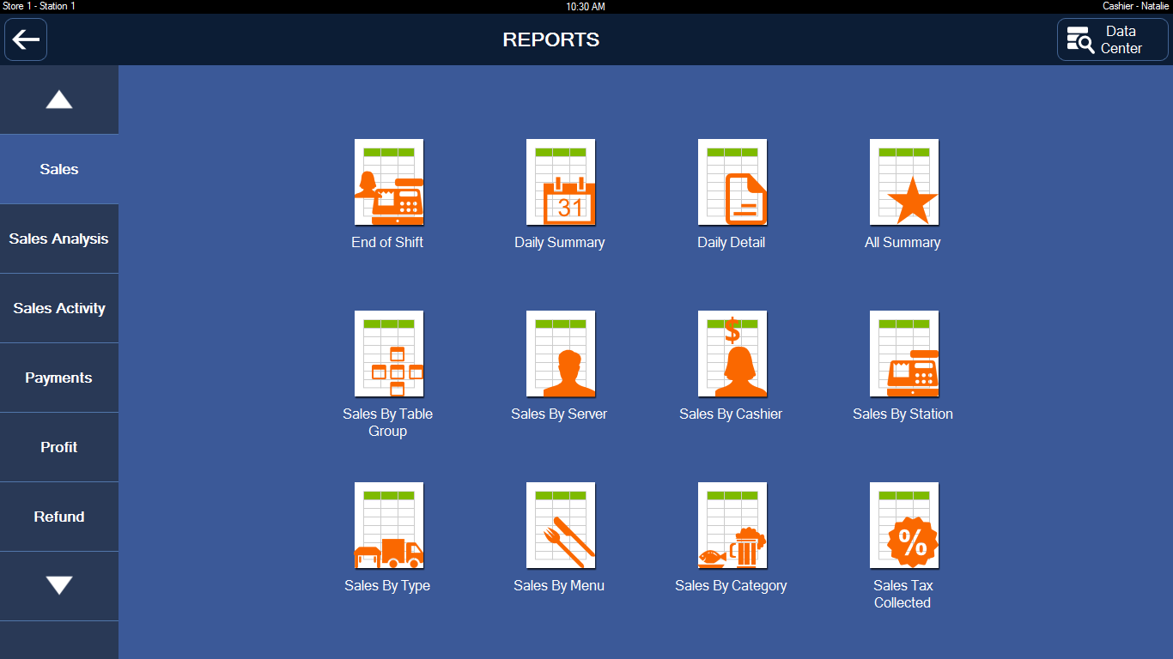Viewport: 1173px width, 659px height.
Task: Open the Profit reports section
Action: pyautogui.click(x=59, y=447)
